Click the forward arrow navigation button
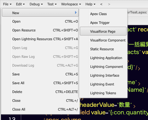148x120 pixels. tap(109, 4)
